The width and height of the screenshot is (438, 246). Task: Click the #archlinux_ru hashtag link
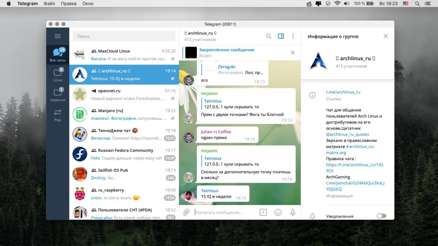pyautogui.click(x=360, y=146)
